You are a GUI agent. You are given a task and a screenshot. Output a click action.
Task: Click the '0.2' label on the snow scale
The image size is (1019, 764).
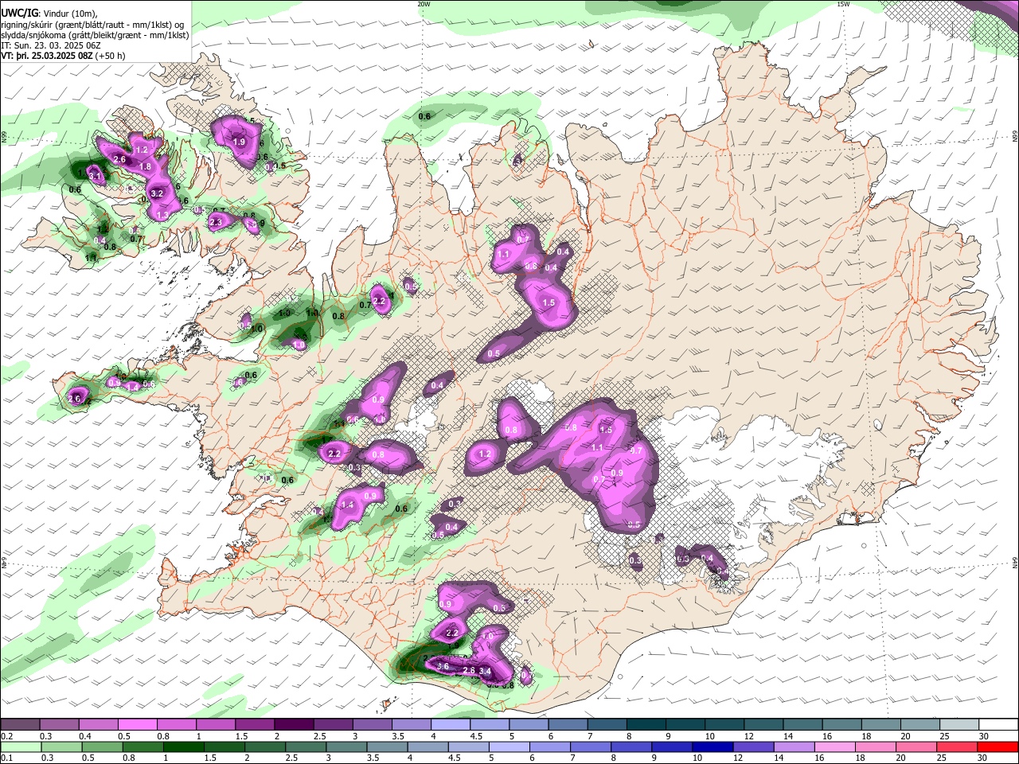coord(6,736)
